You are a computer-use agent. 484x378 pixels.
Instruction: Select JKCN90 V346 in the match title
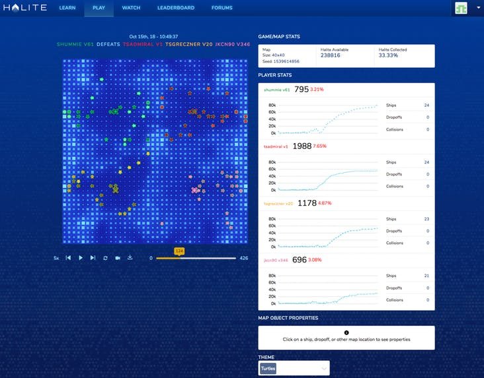tap(233, 44)
